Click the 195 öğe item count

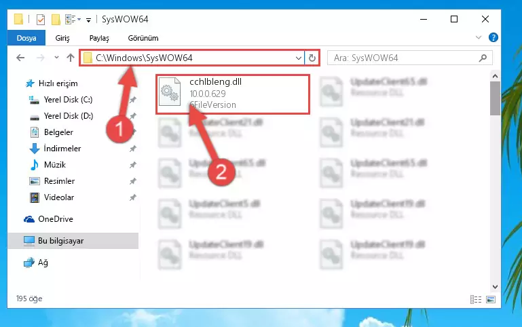pyautogui.click(x=29, y=299)
